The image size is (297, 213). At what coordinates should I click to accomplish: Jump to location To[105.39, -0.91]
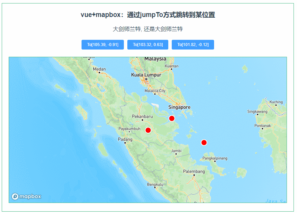(x=103, y=45)
